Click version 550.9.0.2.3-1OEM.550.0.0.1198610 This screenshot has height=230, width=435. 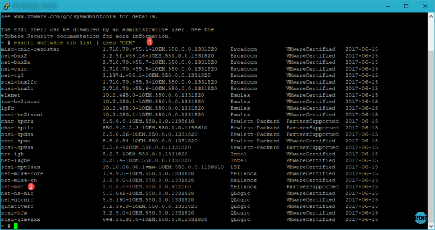pos(155,128)
